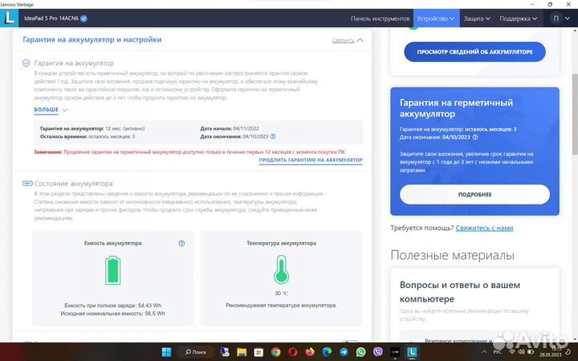Viewport: 578px width, 361px height.
Task: Open the Поддержка menu
Action: click(x=518, y=18)
